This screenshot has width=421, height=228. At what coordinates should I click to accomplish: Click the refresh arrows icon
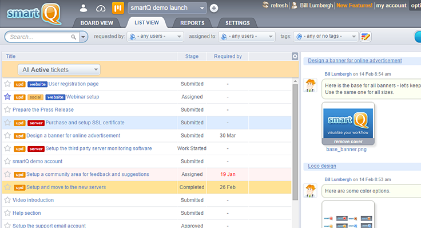tap(265, 5)
